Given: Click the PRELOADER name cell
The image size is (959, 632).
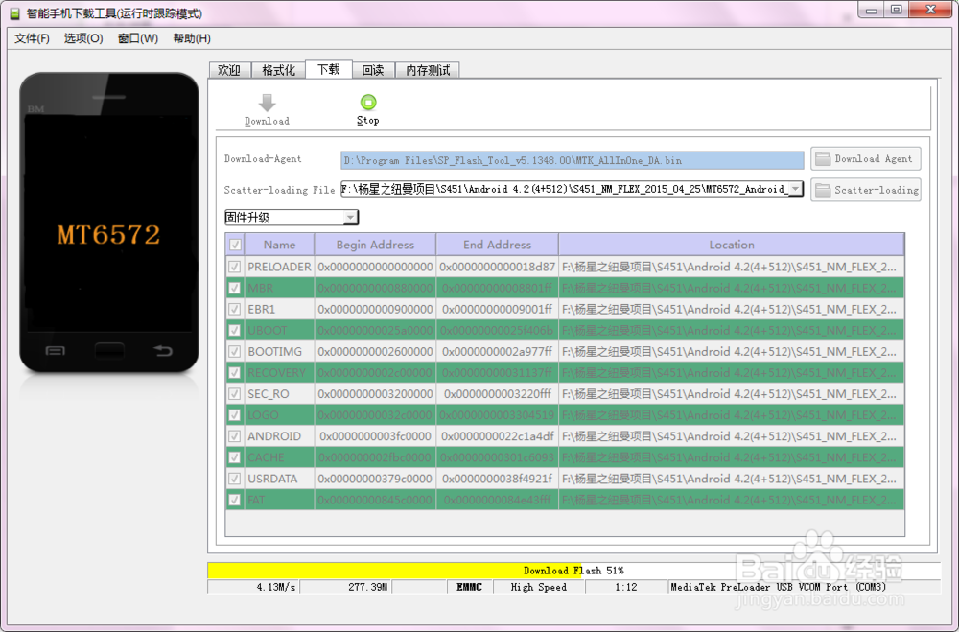Looking at the screenshot, I should [279, 267].
